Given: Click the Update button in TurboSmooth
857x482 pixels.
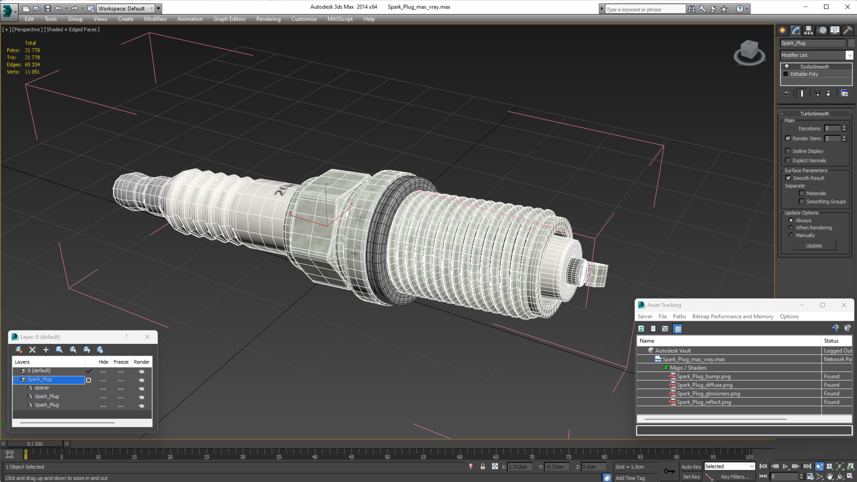Looking at the screenshot, I should pos(814,245).
